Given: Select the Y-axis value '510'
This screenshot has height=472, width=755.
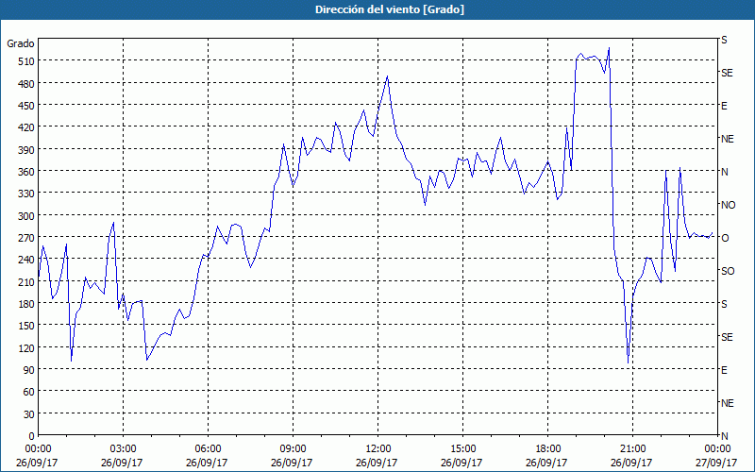Looking at the screenshot, I should [26, 61].
